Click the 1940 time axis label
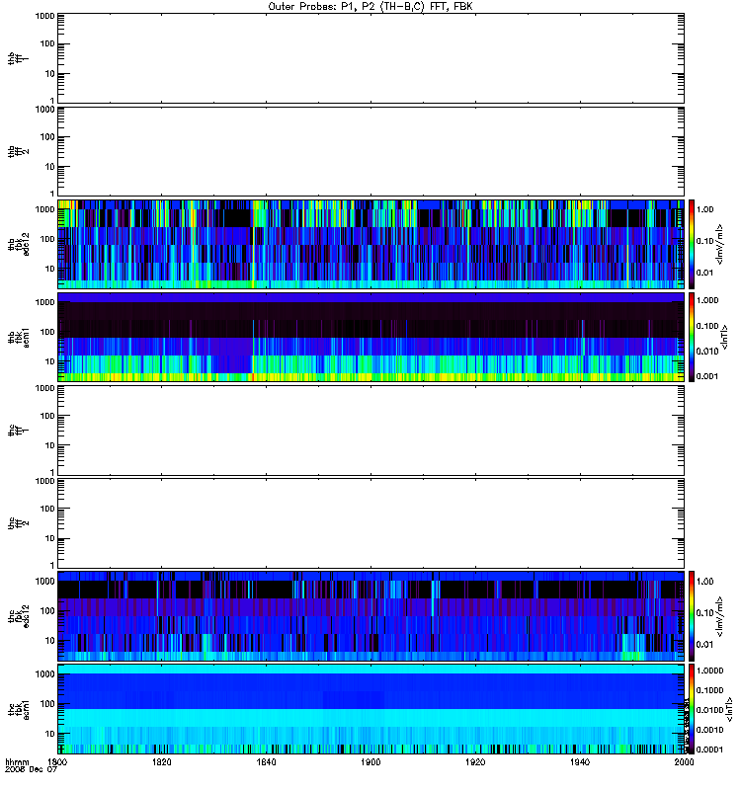Image resolution: width=741 pixels, height=790 pixels. coord(580,762)
